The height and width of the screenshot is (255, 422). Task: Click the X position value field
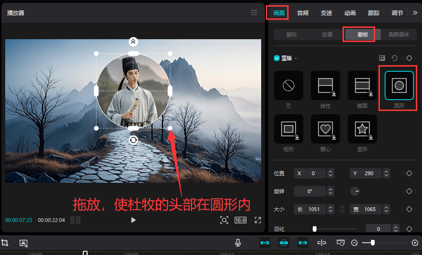point(310,173)
